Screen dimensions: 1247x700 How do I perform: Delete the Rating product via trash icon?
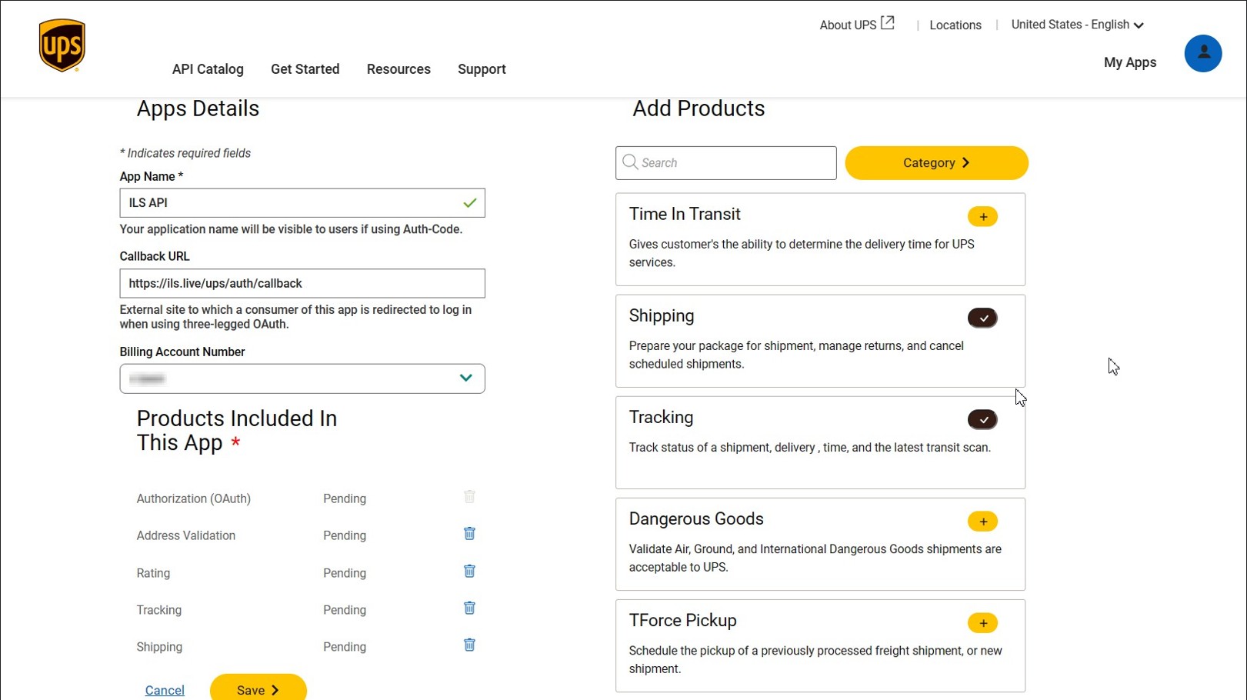[469, 571]
